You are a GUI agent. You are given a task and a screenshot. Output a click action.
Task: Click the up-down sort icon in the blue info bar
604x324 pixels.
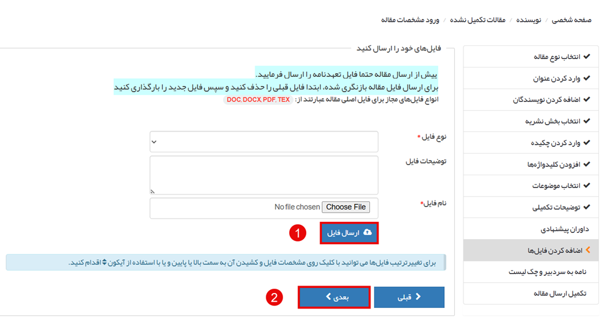pyautogui.click(x=105, y=263)
